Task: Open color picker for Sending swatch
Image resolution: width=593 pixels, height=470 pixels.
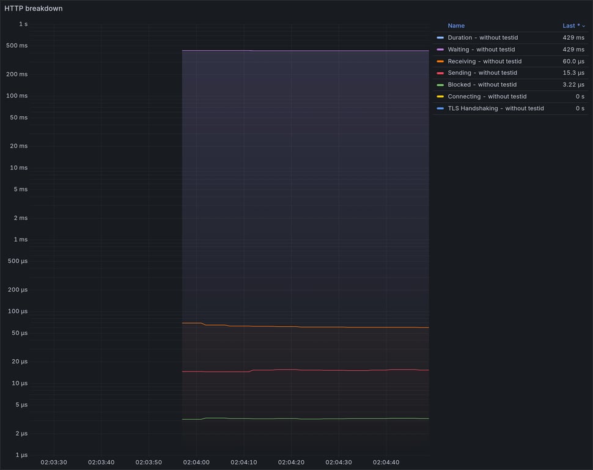Action: click(440, 73)
